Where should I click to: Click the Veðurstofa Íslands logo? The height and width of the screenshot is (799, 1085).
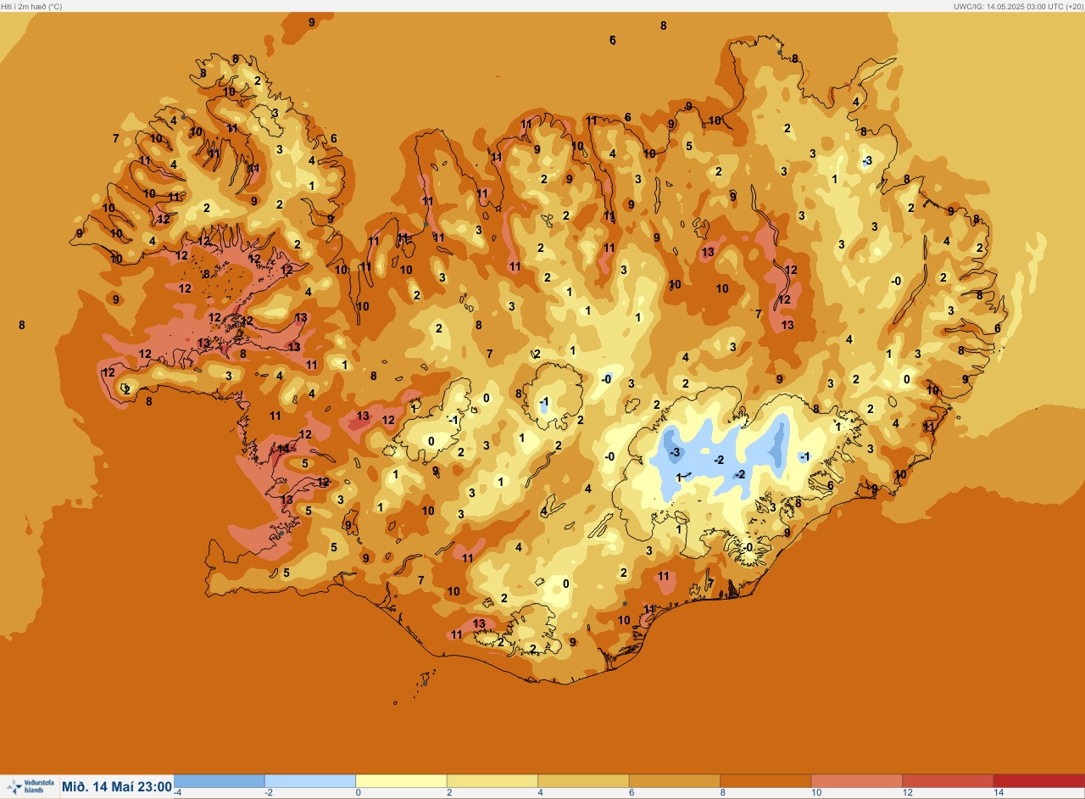29,786
